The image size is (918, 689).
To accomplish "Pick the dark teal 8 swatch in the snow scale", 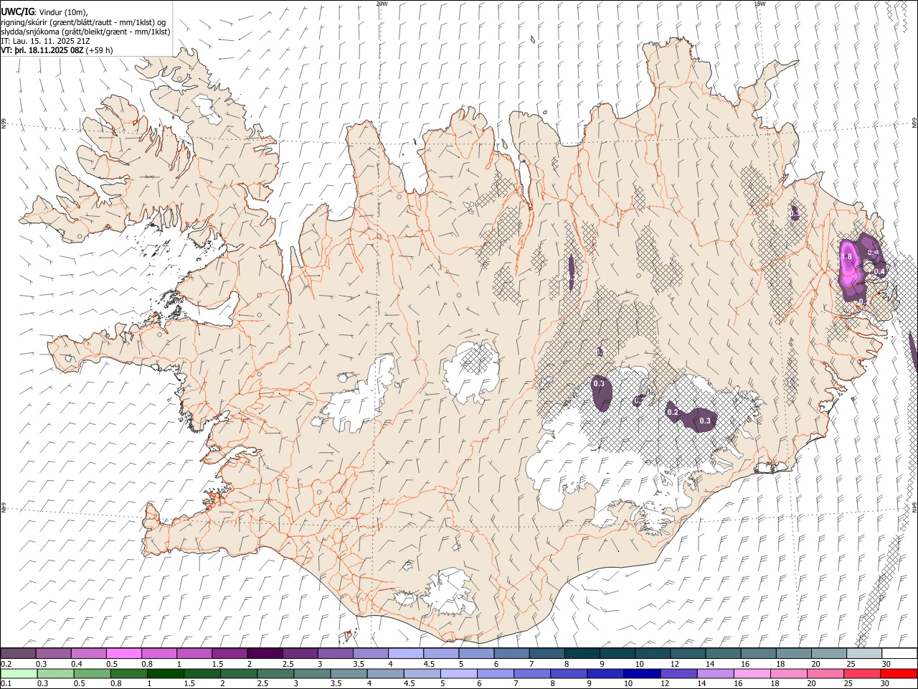I will pyautogui.click(x=582, y=653).
